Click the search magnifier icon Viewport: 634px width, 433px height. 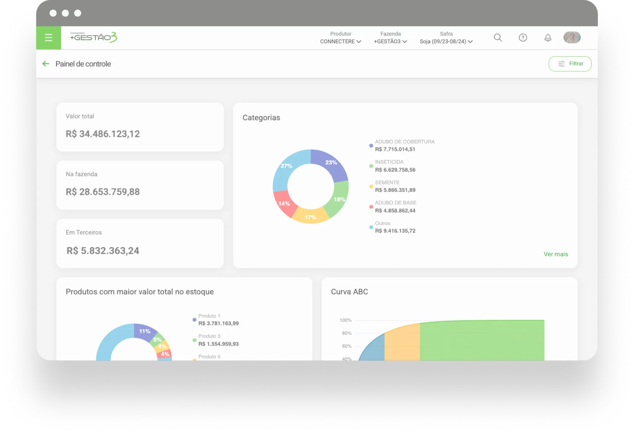tap(498, 38)
